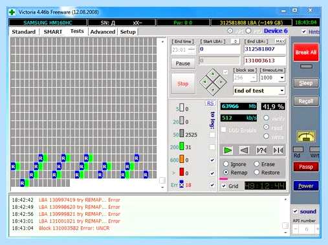This screenshot has width=328, height=245.
Task: Click the red slow block color swatch
Action: [182, 172]
